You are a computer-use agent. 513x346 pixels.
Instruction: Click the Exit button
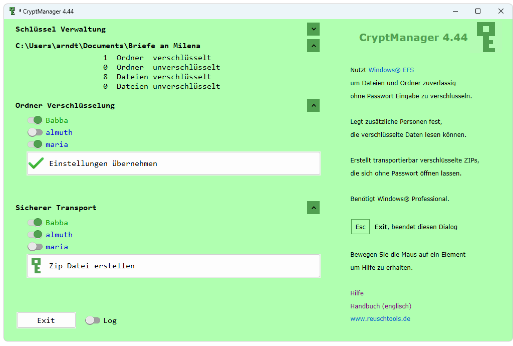coord(46,320)
